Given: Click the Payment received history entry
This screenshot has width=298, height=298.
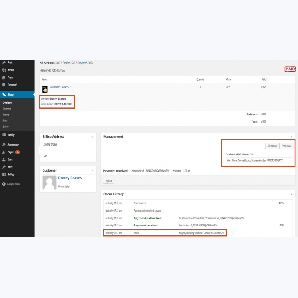Looking at the screenshot, I should click(x=146, y=225).
